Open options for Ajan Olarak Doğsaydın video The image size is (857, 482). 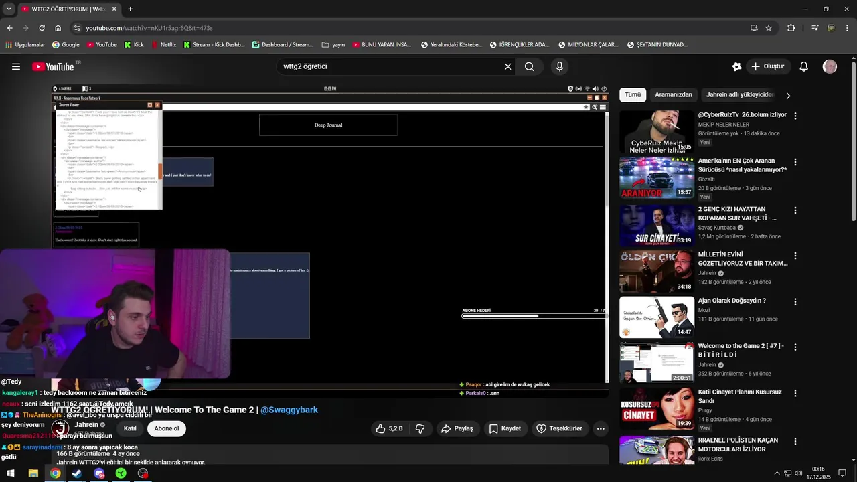point(795,301)
